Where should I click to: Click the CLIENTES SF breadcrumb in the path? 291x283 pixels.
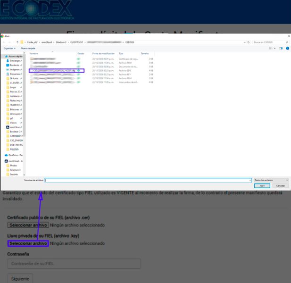click(76, 42)
